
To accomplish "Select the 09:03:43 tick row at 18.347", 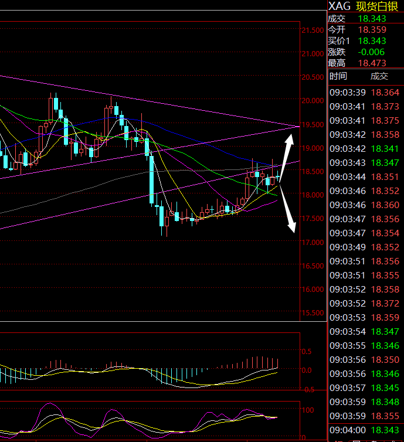I will [365, 163].
